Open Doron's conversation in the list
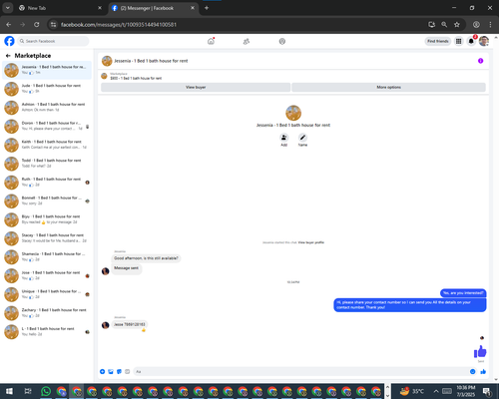Viewport: 499px width, 399px height. (x=47, y=127)
